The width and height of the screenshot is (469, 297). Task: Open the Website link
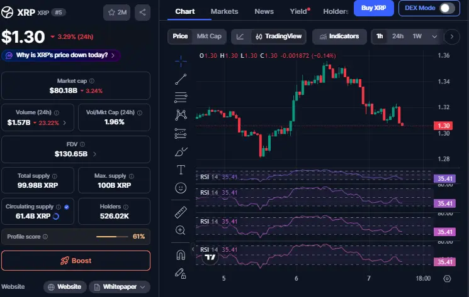coord(65,286)
